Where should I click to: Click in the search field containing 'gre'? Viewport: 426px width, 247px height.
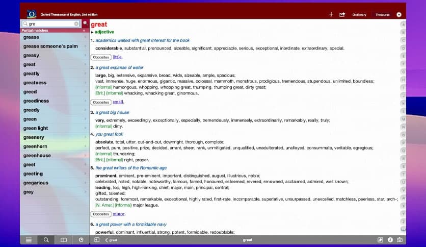click(51, 23)
